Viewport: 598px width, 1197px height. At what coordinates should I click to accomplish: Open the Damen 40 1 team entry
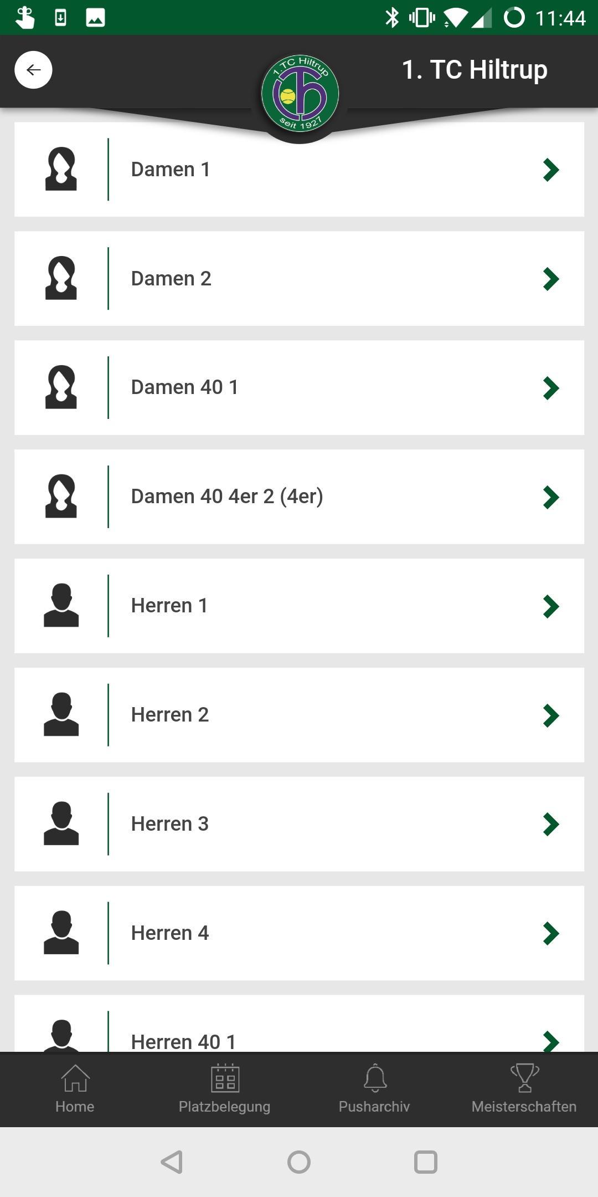tap(299, 387)
